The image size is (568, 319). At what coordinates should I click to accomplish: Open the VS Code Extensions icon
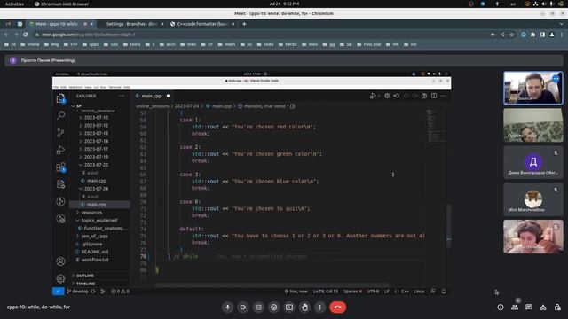(x=60, y=167)
